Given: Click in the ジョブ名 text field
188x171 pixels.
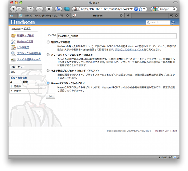Looking at the screenshot, I should click(117, 36).
